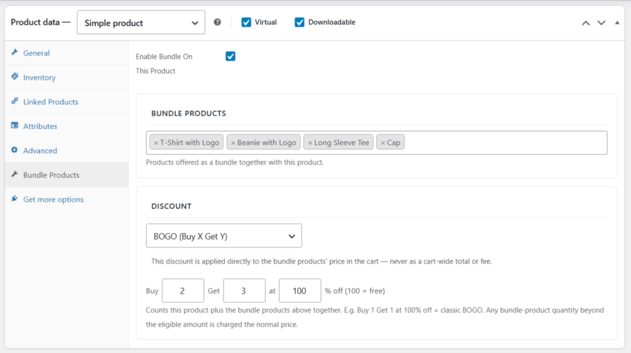Click the T-Shirt with Logo tag
The width and height of the screenshot is (631, 353).
pyautogui.click(x=186, y=142)
